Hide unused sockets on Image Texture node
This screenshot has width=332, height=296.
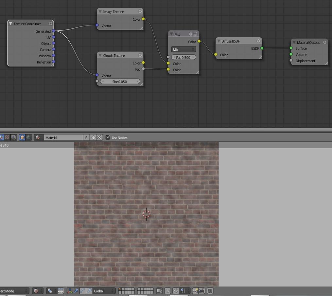[140, 11]
